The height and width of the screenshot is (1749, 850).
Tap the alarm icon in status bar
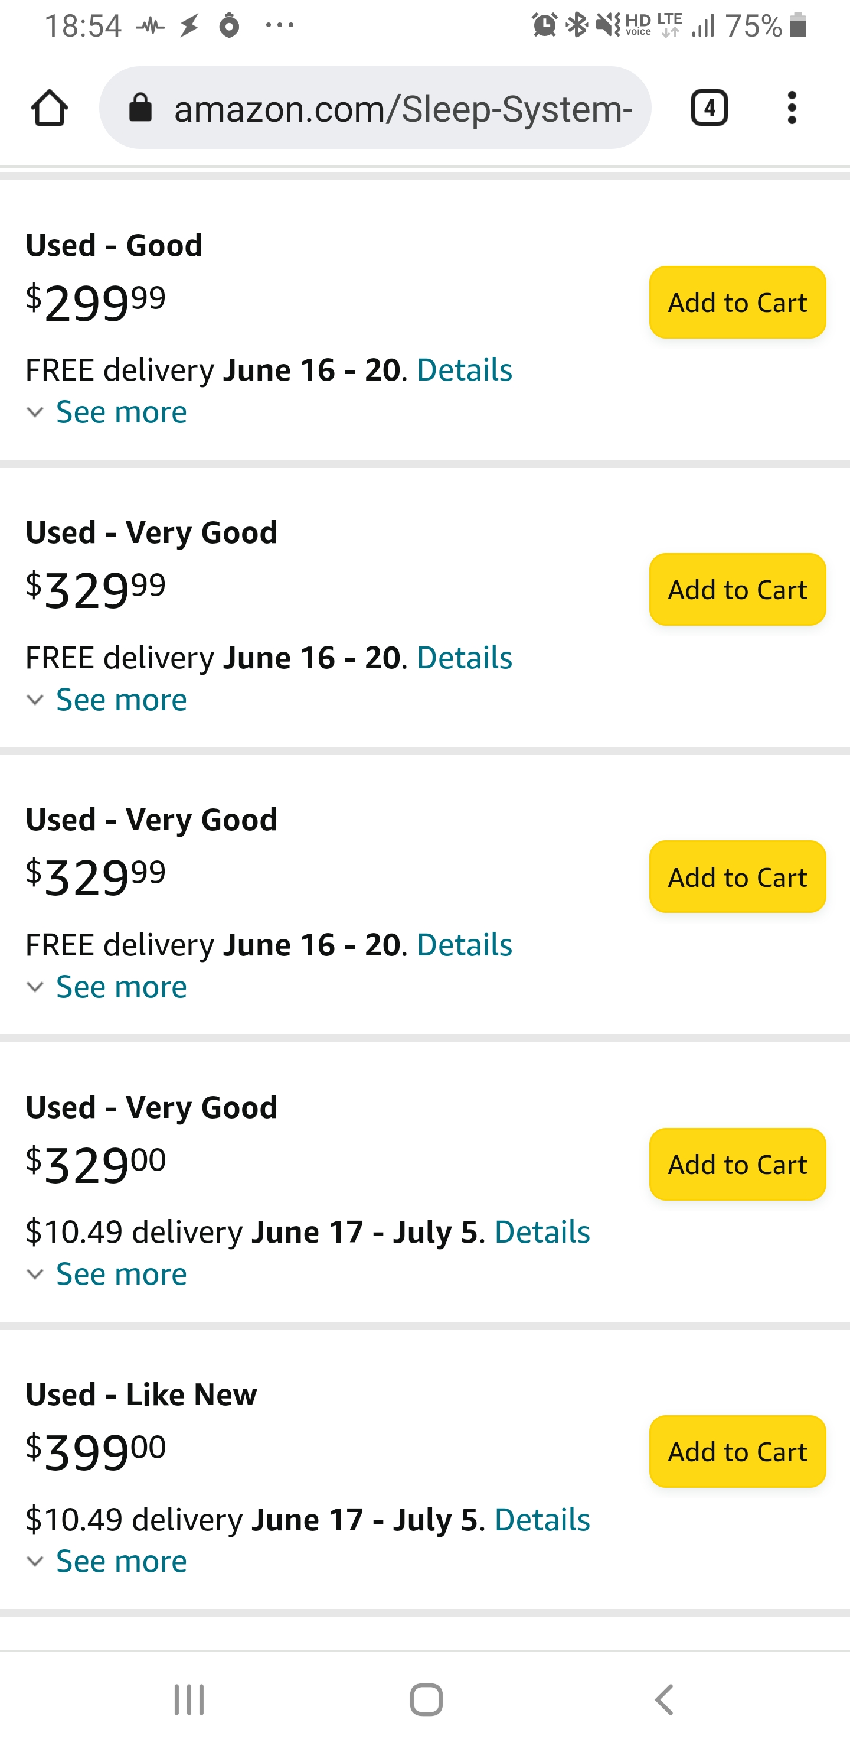pyautogui.click(x=544, y=26)
